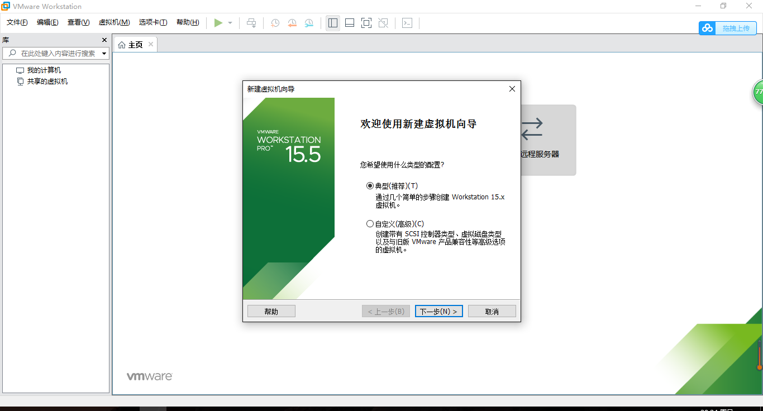Close the 库 Library panel with its X
The image size is (763, 411).
tap(104, 40)
